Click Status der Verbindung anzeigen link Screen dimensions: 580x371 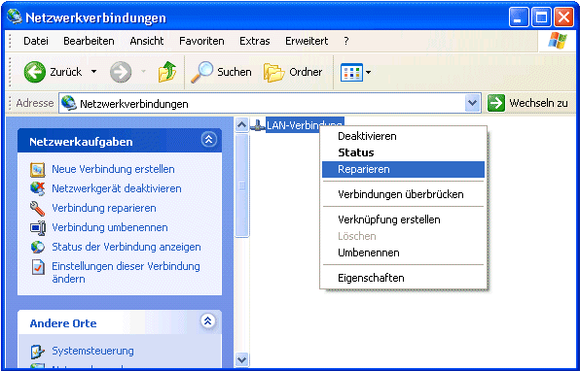(127, 247)
